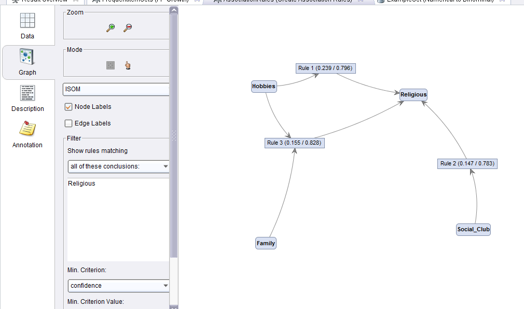This screenshot has height=309, width=524.
Task: Enable the Edge Labels checkbox
Action: coord(68,123)
